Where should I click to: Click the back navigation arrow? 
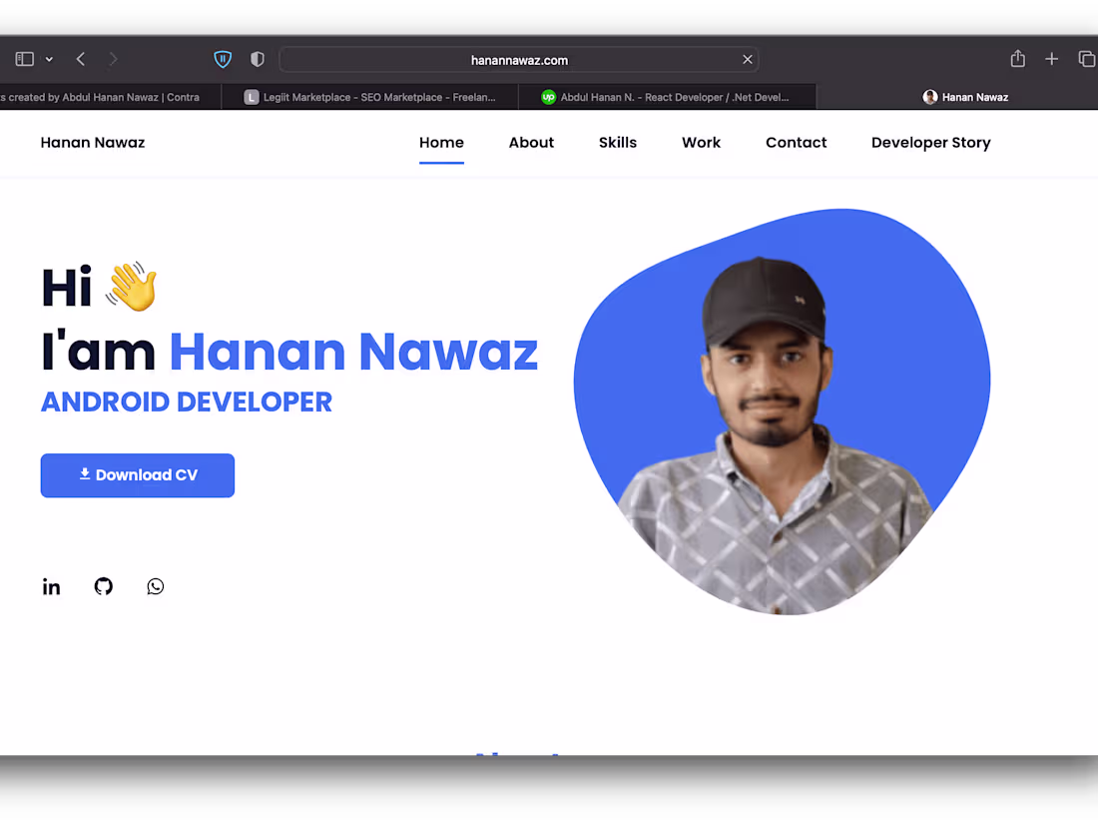80,59
